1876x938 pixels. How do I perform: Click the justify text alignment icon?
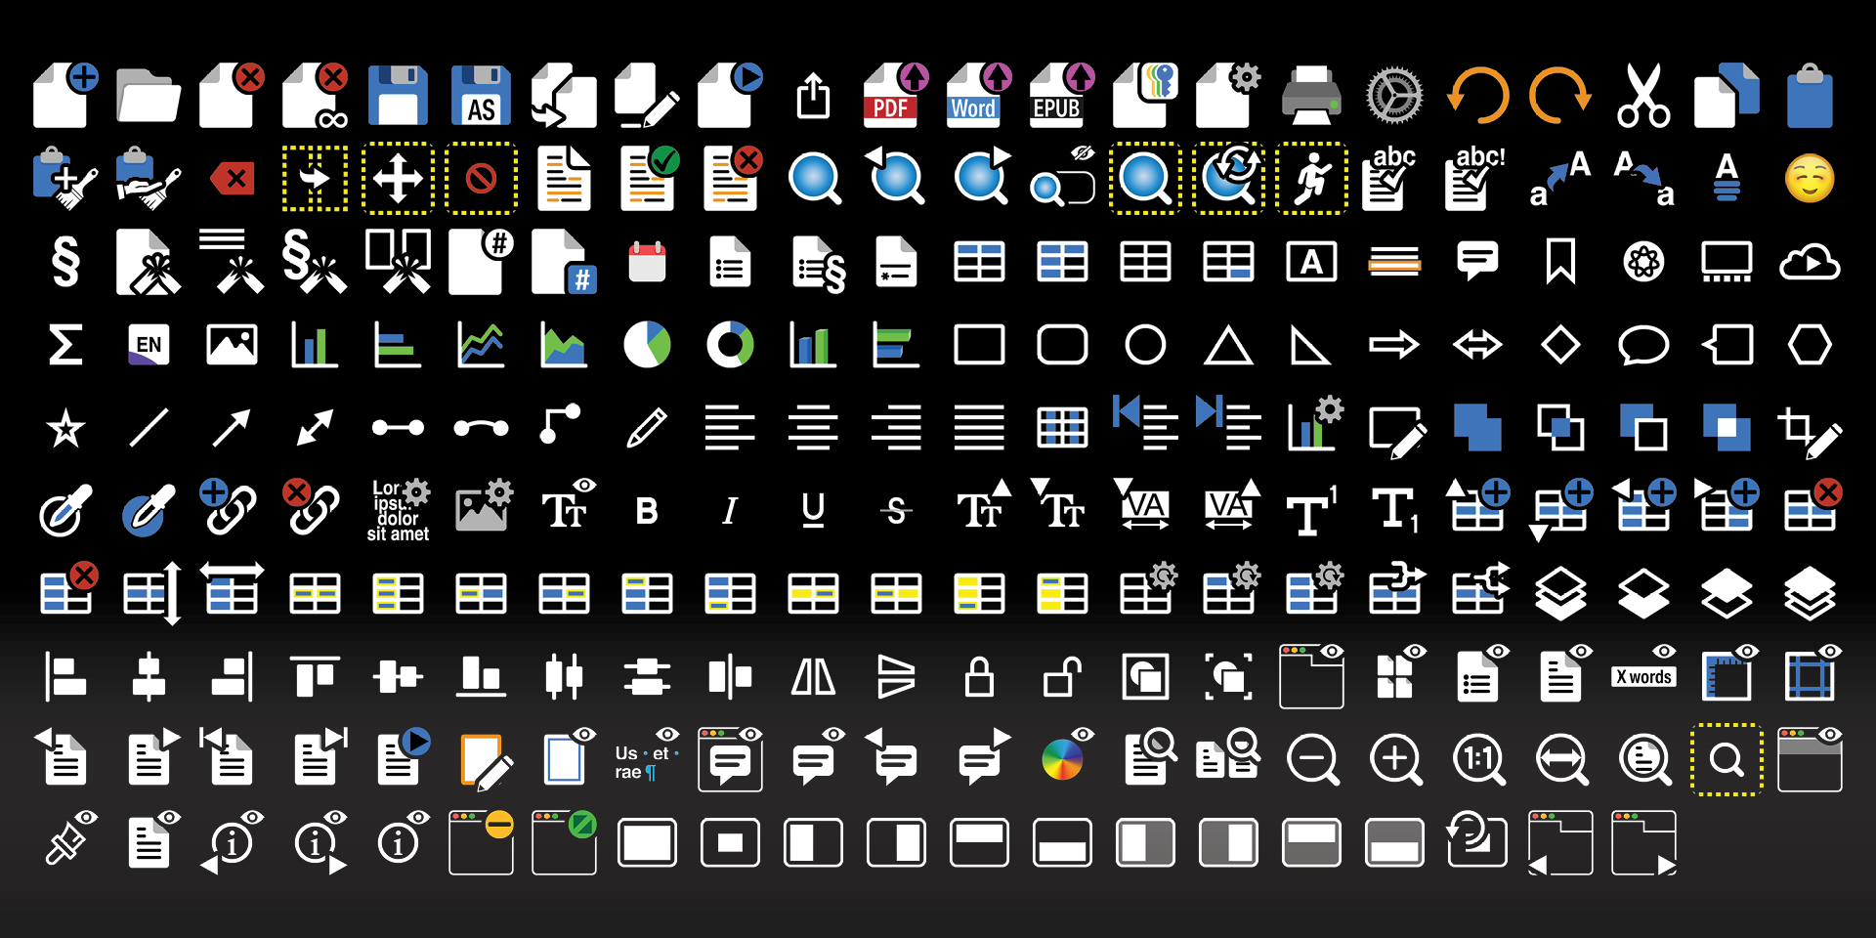coord(979,428)
